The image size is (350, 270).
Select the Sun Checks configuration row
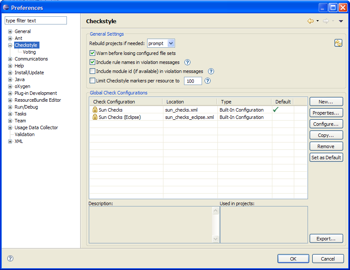pyautogui.click(x=198, y=109)
